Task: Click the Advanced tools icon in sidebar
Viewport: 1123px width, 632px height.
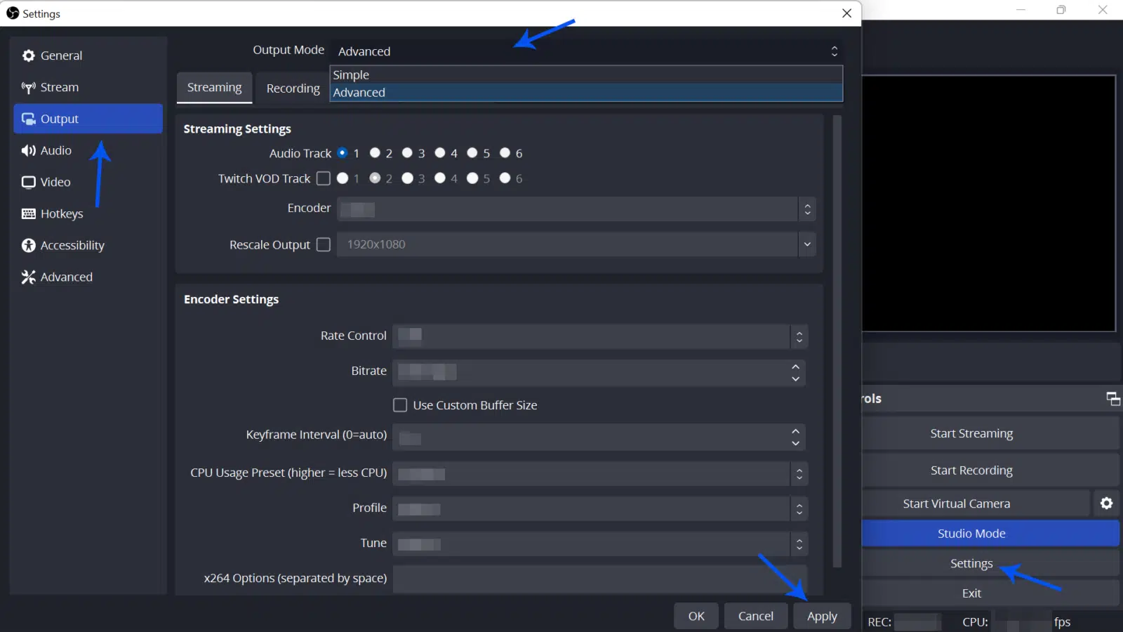Action: click(x=28, y=277)
